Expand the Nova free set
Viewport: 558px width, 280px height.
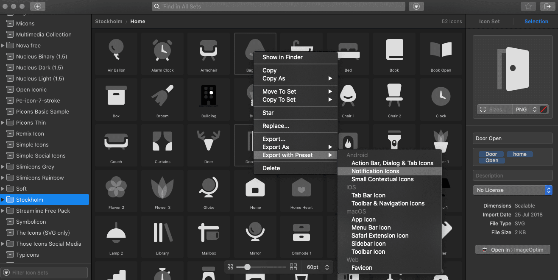pyautogui.click(x=3, y=45)
